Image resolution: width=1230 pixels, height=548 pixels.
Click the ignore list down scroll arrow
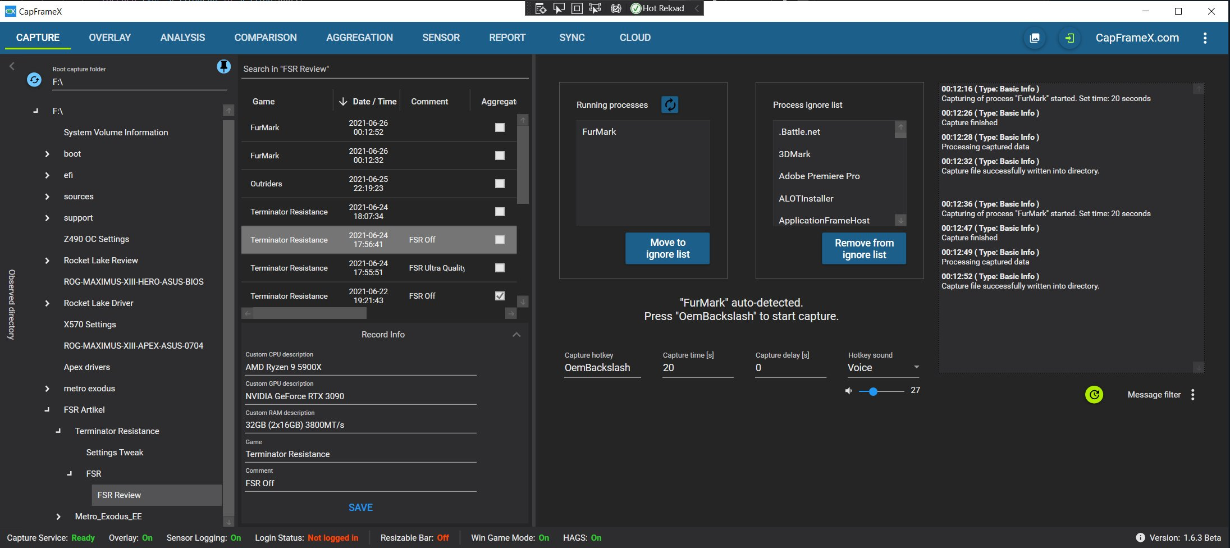(x=900, y=220)
